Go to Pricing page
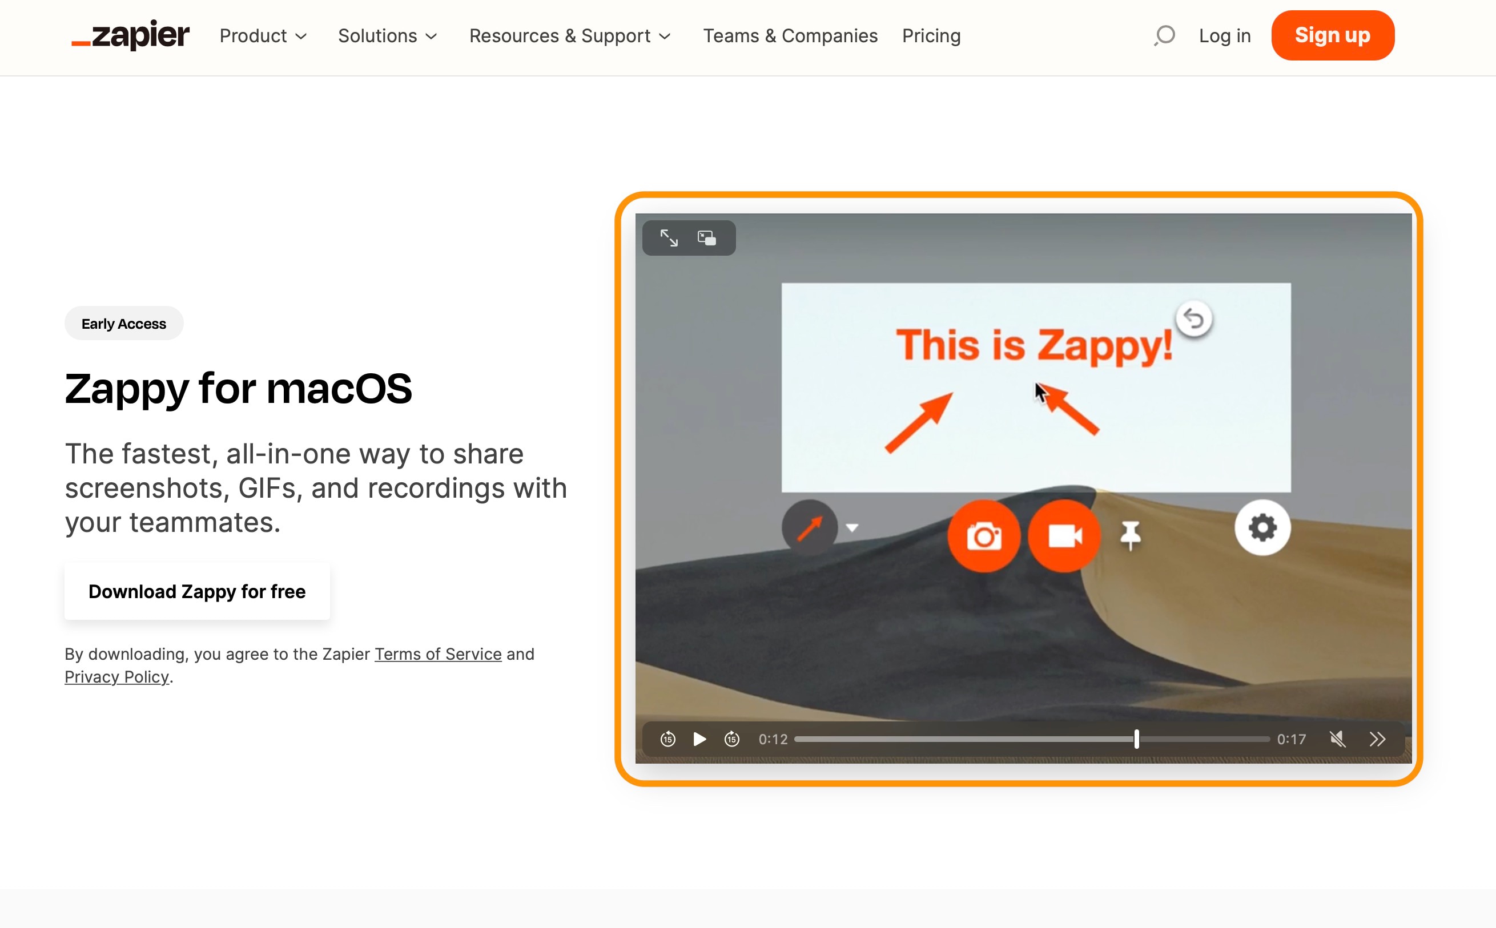The width and height of the screenshot is (1496, 928). point(931,35)
